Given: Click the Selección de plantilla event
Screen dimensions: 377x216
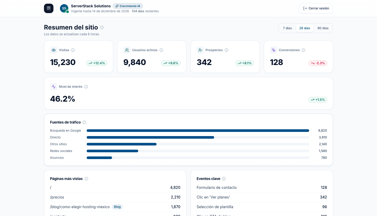Looking at the screenshot, I should (262, 207).
